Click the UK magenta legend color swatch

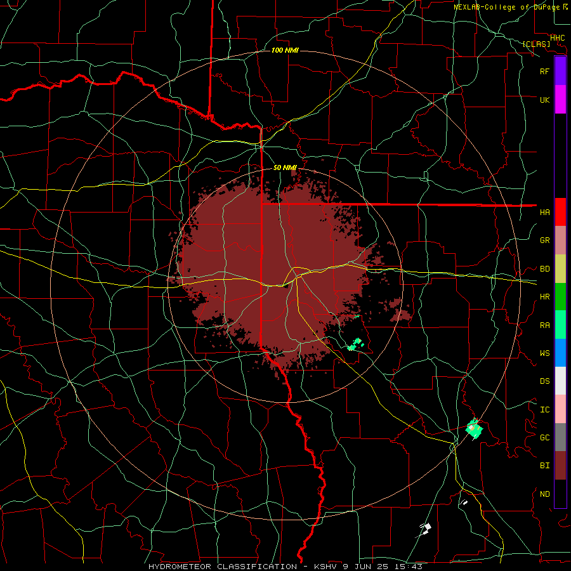[x=560, y=100]
